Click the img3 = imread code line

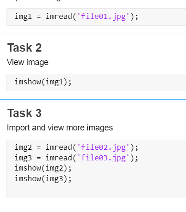pos(76,158)
